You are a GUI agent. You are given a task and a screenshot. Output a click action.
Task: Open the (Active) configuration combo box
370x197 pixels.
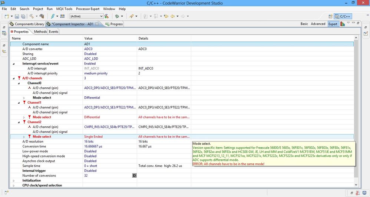point(87,16)
